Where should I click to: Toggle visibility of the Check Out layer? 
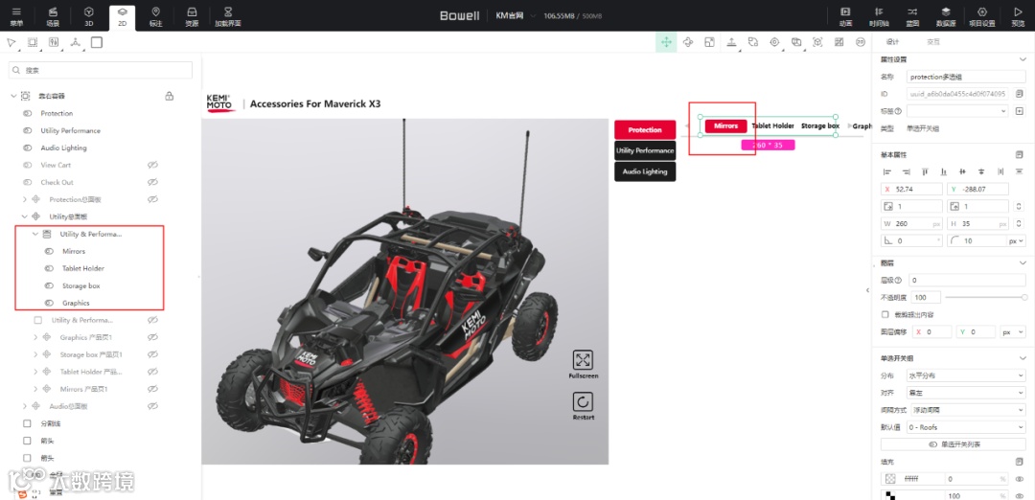(152, 182)
